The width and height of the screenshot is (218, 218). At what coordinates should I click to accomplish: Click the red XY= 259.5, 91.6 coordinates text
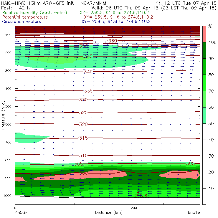point(118,17)
